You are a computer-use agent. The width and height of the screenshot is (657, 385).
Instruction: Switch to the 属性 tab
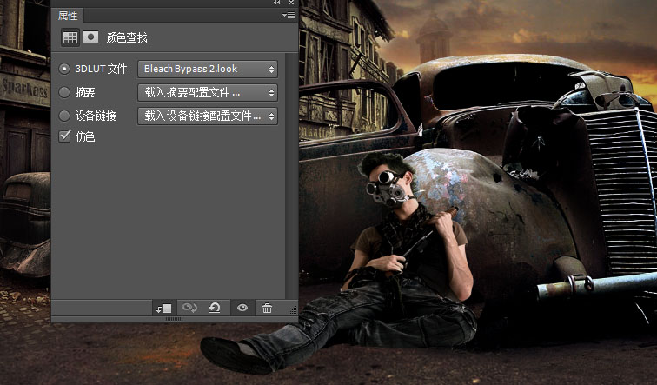click(68, 16)
